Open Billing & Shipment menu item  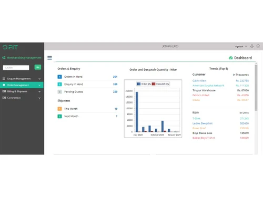pyautogui.click(x=22, y=91)
